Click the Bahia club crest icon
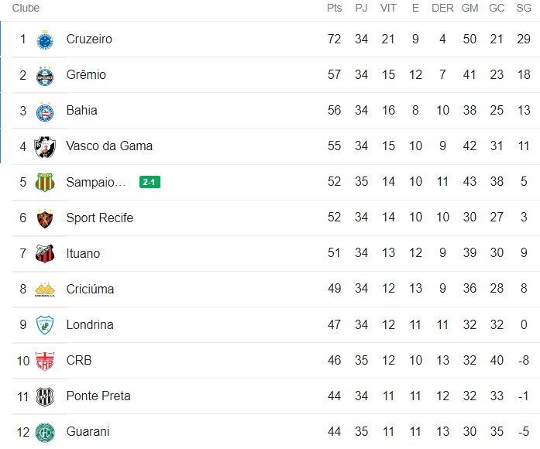 [45, 111]
